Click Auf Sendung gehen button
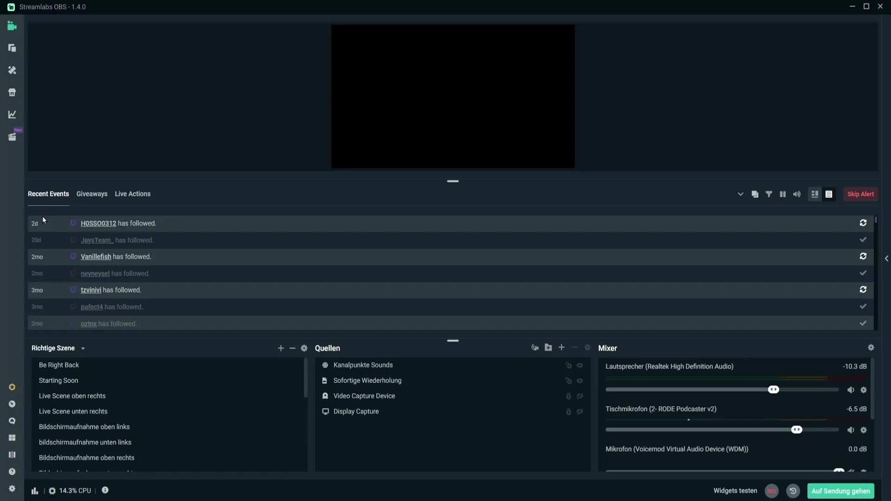The image size is (891, 501). pos(840,491)
